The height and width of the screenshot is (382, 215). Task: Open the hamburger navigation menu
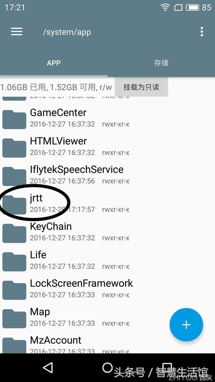pyautogui.click(x=16, y=32)
